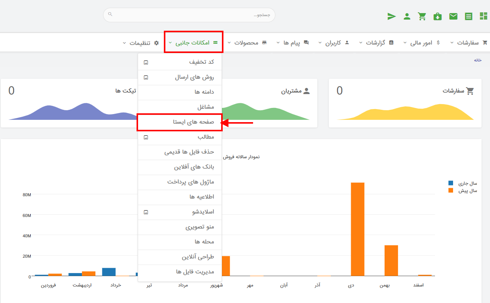
Task: Select مدیریت فایل ها from dropdown
Action: (180, 272)
